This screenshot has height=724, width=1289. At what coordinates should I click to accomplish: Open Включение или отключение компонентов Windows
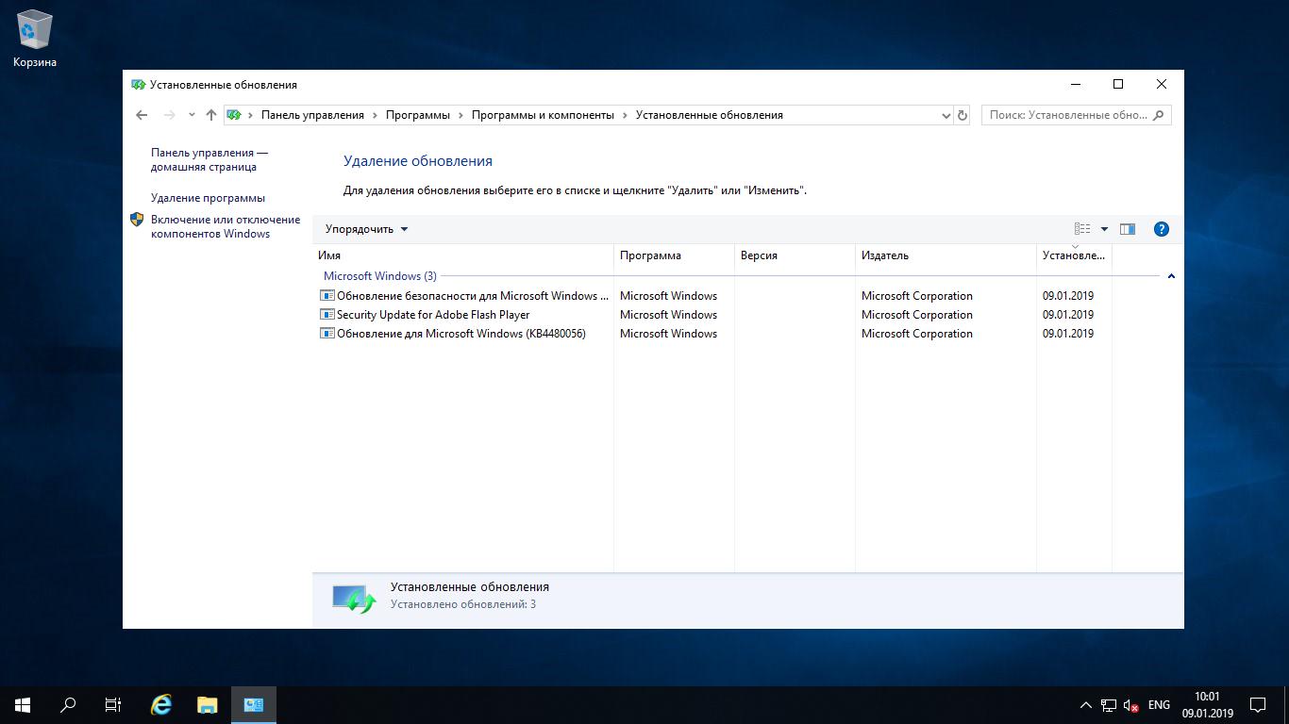pos(226,226)
